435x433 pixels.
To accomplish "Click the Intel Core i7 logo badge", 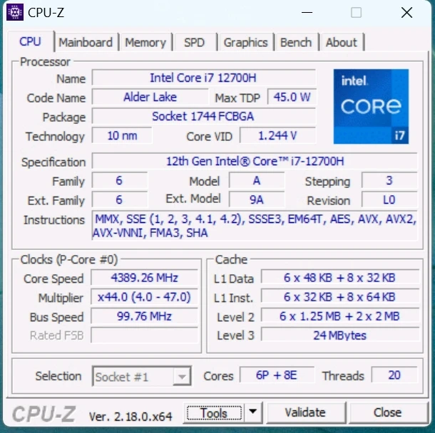I will [x=371, y=106].
